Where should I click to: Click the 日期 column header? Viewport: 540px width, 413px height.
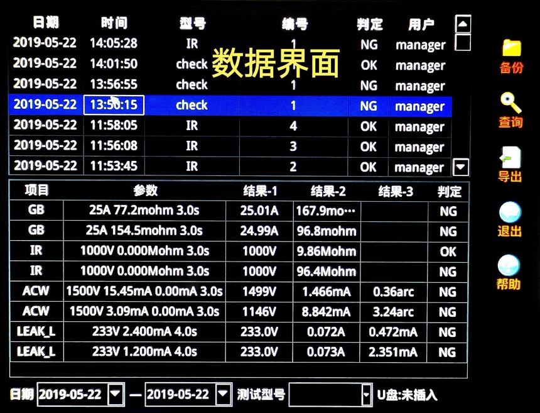45,23
